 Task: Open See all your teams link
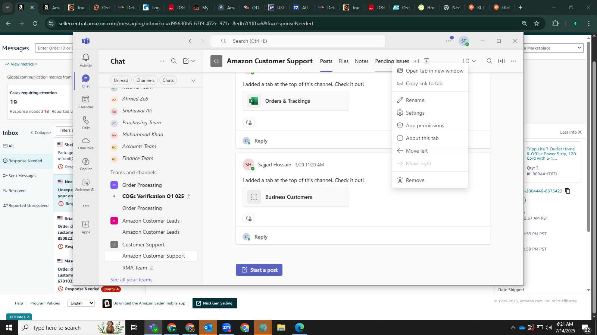pyautogui.click(x=131, y=280)
